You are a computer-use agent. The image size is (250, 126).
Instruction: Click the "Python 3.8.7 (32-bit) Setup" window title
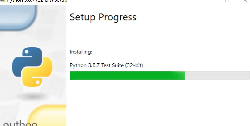pyautogui.click(x=37, y=1)
